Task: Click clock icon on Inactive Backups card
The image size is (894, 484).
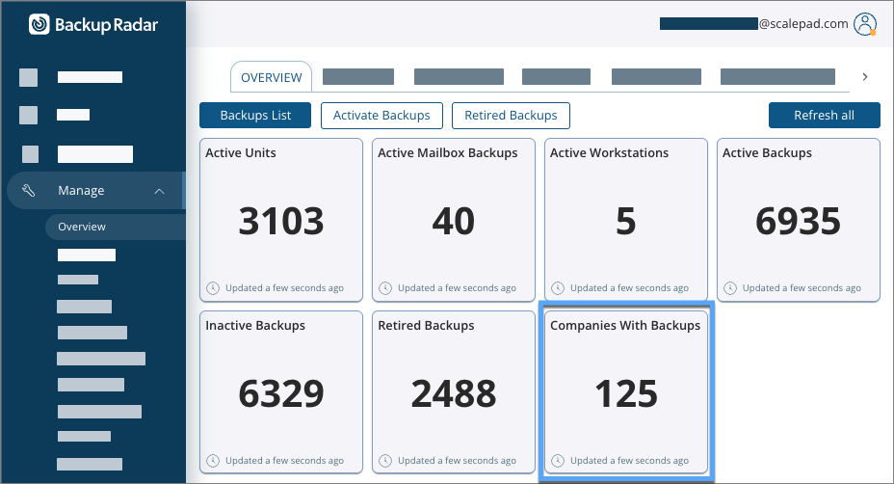Action: point(213,461)
